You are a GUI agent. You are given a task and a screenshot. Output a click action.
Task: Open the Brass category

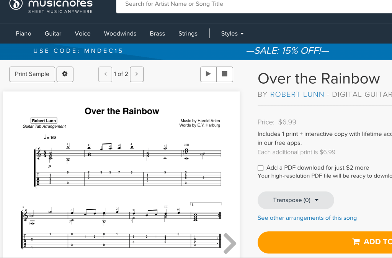pos(157,34)
